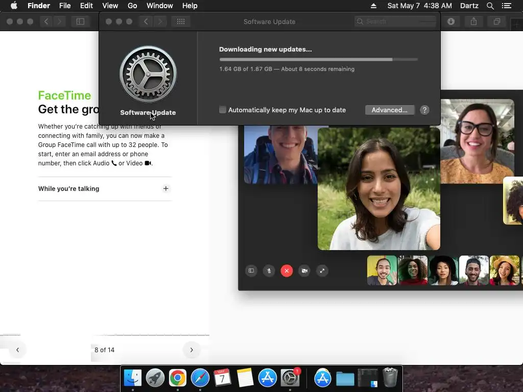523x392 pixels.
Task: Click the clock showing Sat May 7 4:38 AM
Action: click(420, 6)
